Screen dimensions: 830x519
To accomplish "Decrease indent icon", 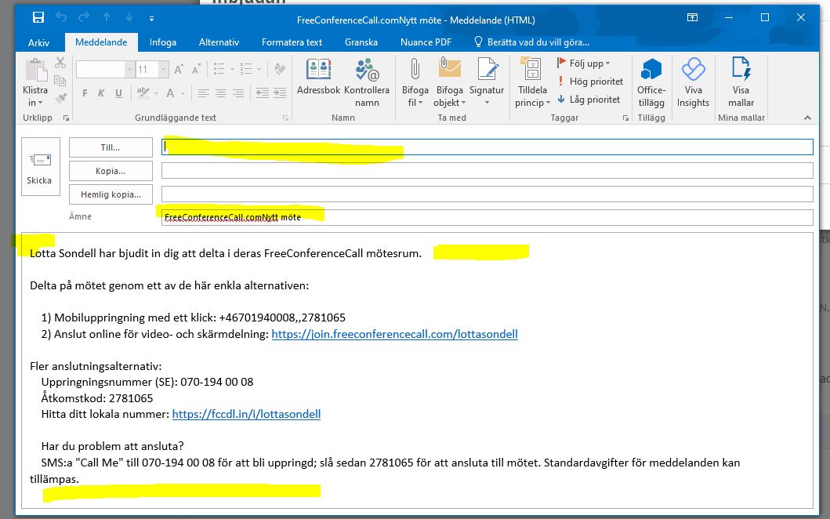I will click(263, 93).
